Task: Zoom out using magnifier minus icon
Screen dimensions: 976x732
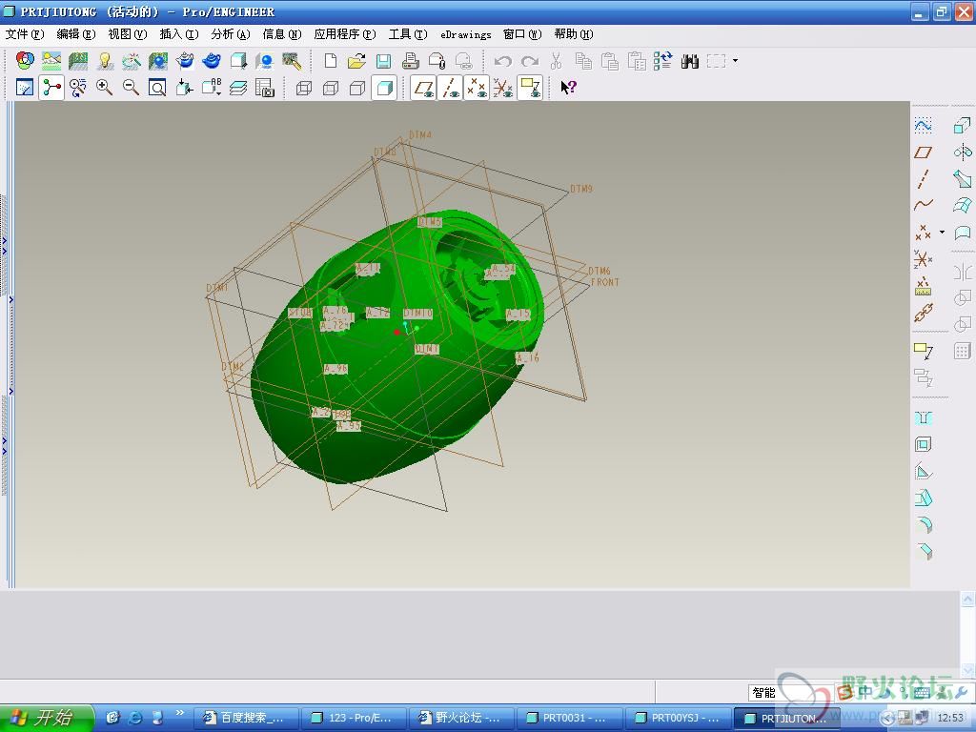Action: [x=131, y=87]
